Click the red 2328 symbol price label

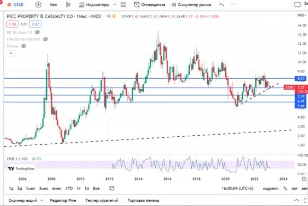click(289, 87)
